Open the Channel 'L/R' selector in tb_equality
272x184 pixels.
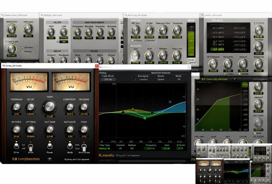tap(120, 148)
